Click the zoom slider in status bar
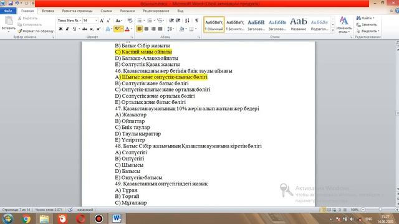The width and height of the screenshot is (399, 224). click(380, 210)
